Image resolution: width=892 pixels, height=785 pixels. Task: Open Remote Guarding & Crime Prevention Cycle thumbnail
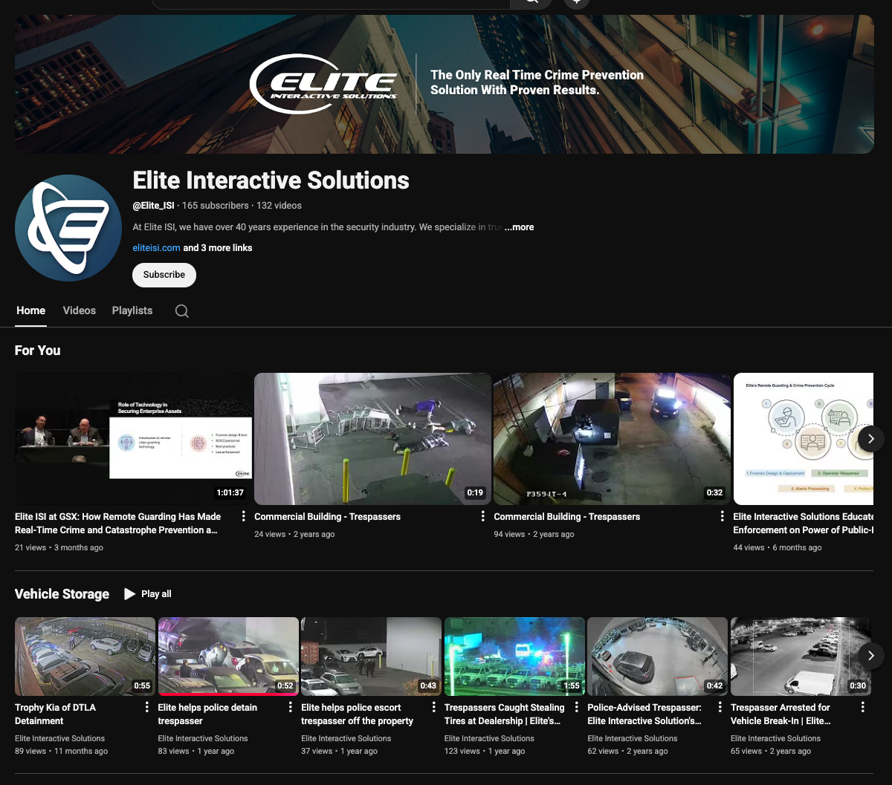pyautogui.click(x=804, y=439)
